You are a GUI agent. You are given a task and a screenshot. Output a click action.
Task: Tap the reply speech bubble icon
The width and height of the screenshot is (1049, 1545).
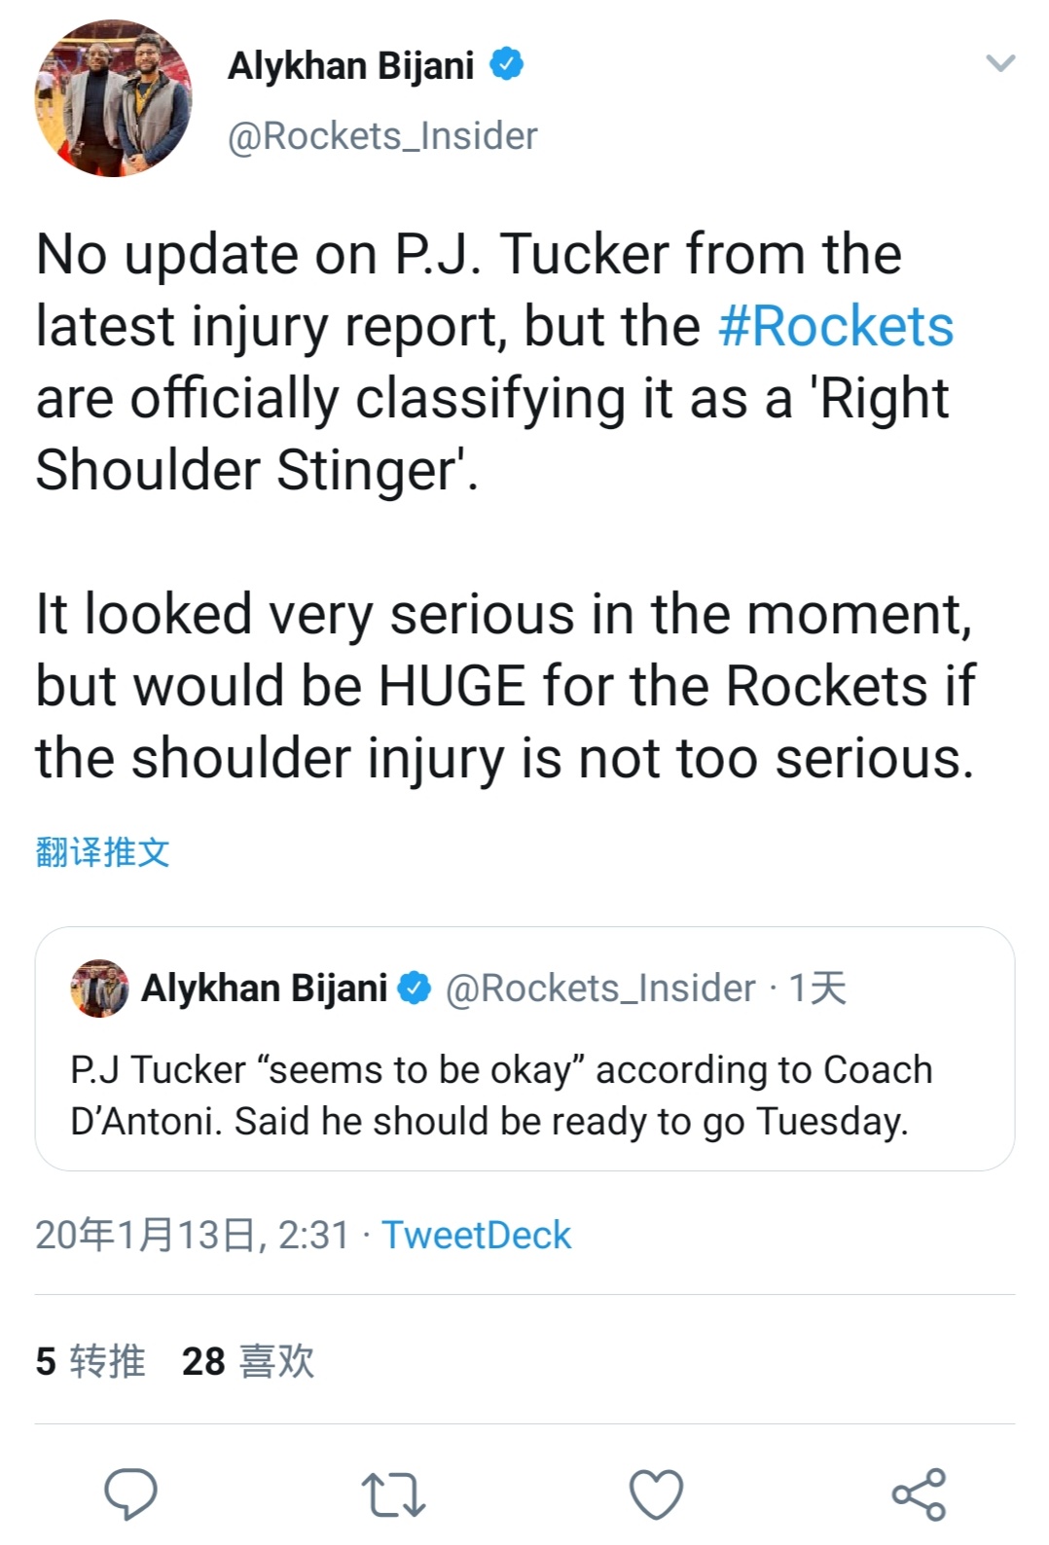tap(131, 1492)
